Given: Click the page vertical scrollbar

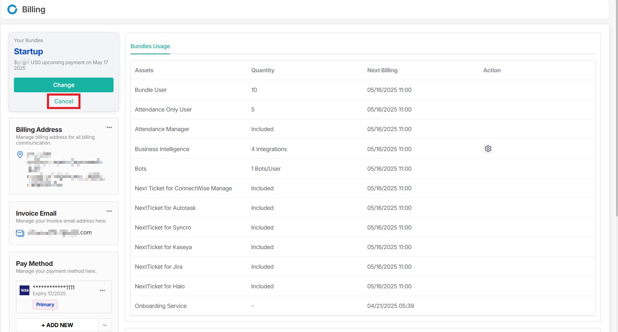Looking at the screenshot, I should (x=616, y=123).
